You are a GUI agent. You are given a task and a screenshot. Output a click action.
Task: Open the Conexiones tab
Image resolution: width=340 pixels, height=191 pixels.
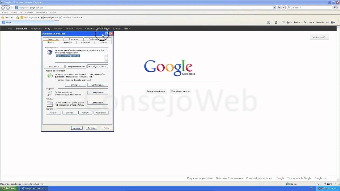click(x=53, y=39)
